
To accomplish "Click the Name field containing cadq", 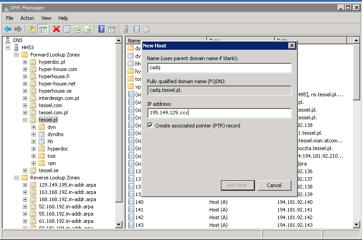I will [219, 68].
